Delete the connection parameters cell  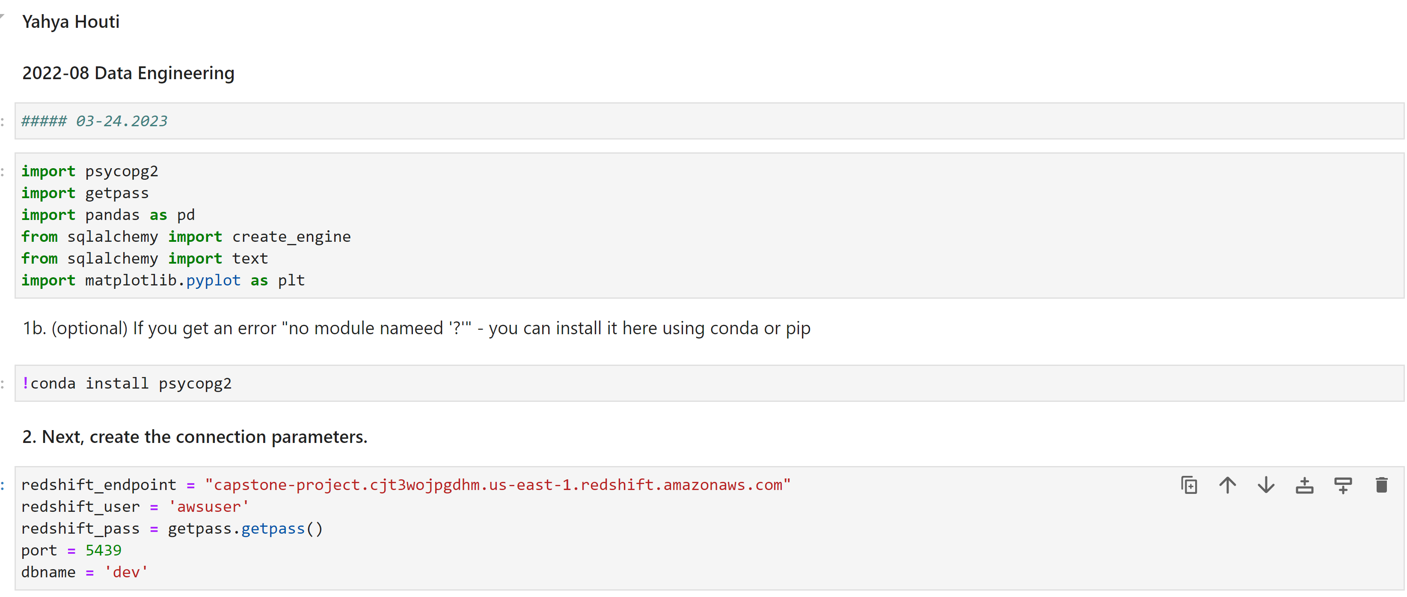(1381, 485)
